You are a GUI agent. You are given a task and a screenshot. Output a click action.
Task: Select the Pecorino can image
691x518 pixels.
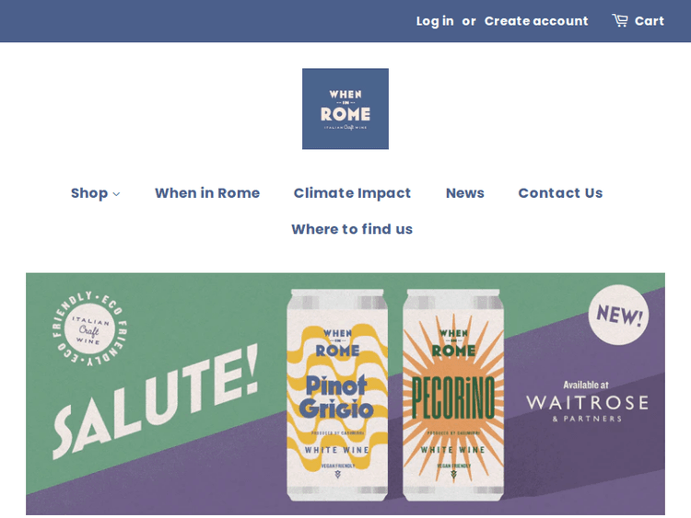click(x=453, y=396)
